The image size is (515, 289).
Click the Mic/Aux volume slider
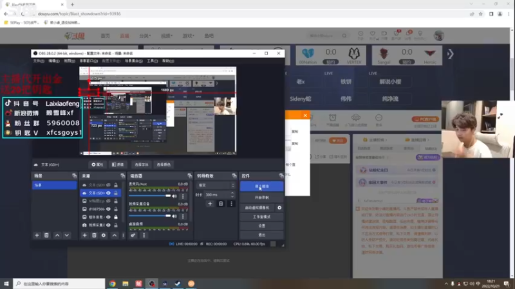coord(150,196)
